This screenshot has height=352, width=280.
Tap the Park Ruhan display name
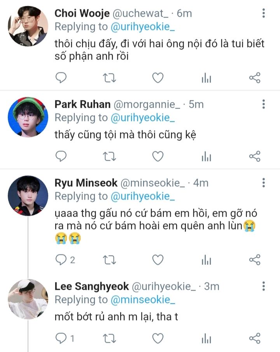(x=82, y=104)
